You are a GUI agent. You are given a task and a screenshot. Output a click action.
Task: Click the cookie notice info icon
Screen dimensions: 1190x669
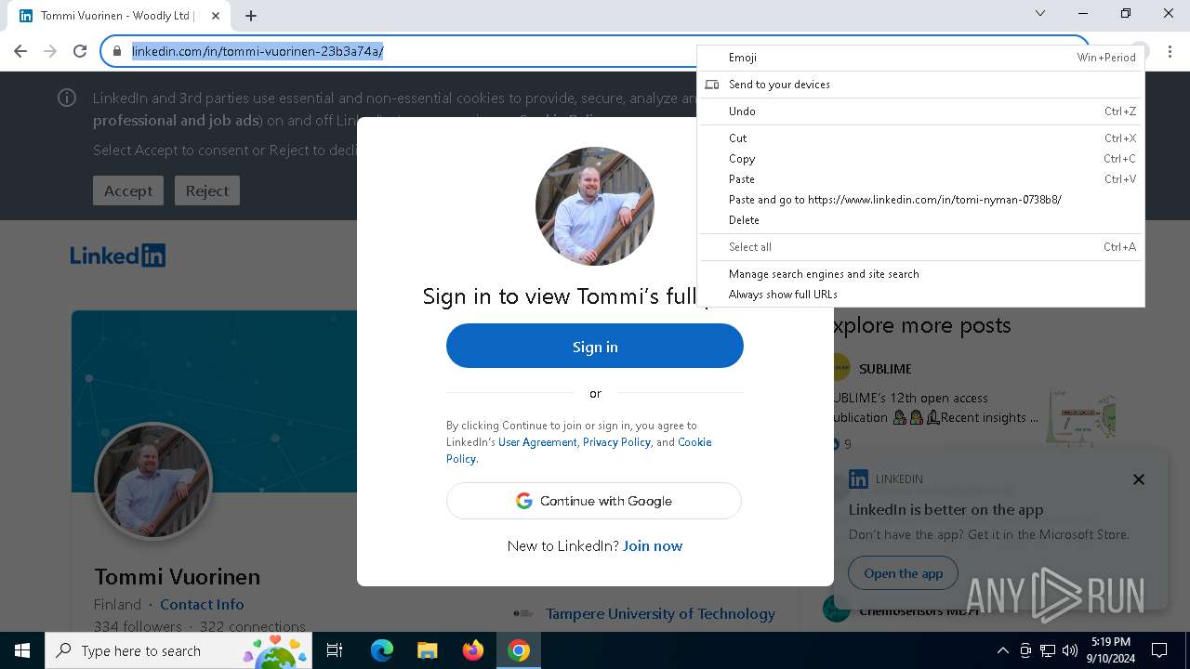[67, 98]
